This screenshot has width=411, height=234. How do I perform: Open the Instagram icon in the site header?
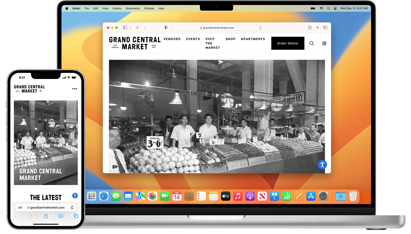pyautogui.click(x=324, y=43)
